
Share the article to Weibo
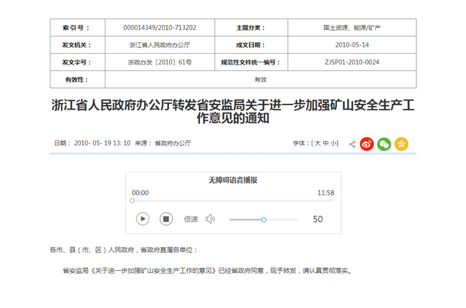click(x=367, y=144)
